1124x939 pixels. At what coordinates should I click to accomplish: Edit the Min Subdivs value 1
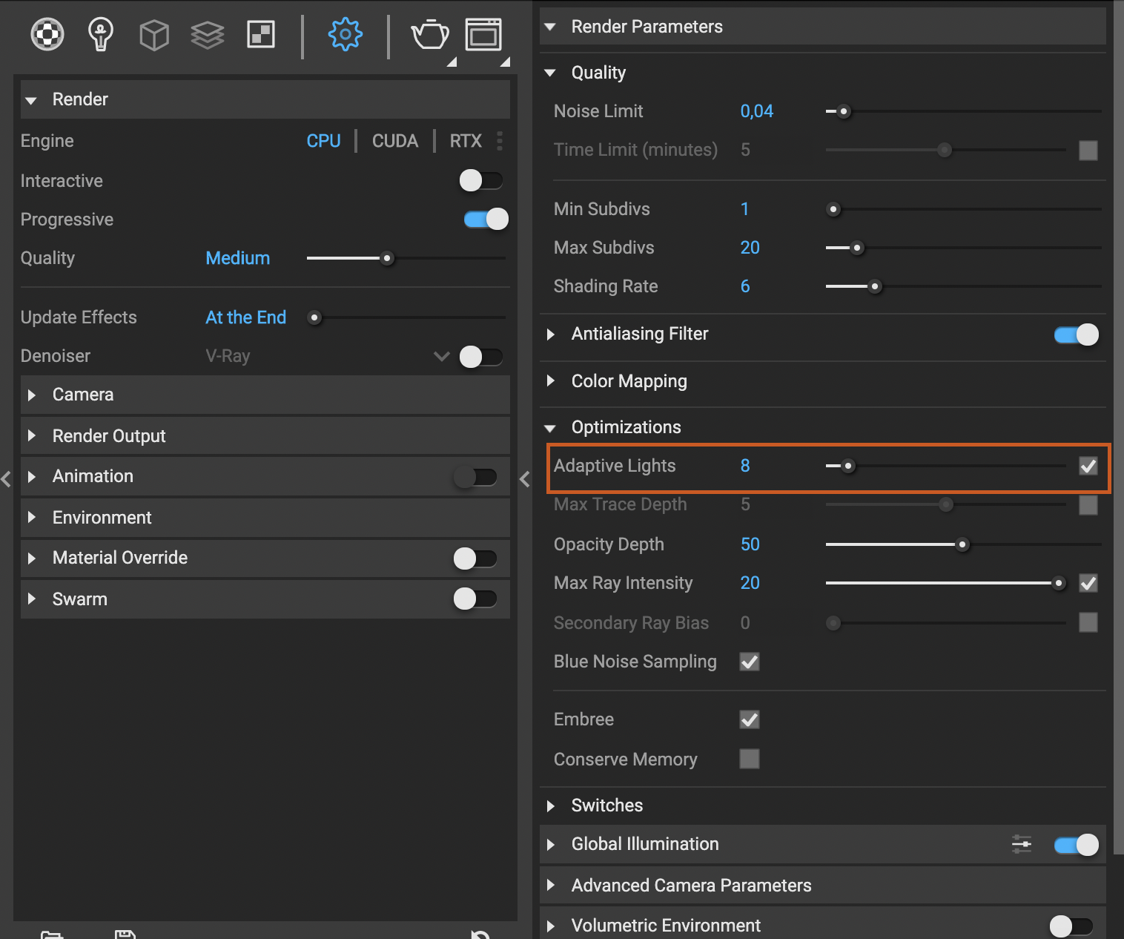(x=744, y=209)
